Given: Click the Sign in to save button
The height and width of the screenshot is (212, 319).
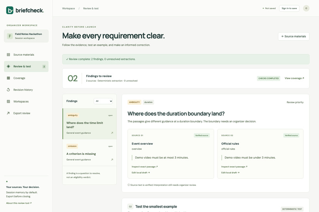Looking at the screenshot, I should (x=289, y=8).
